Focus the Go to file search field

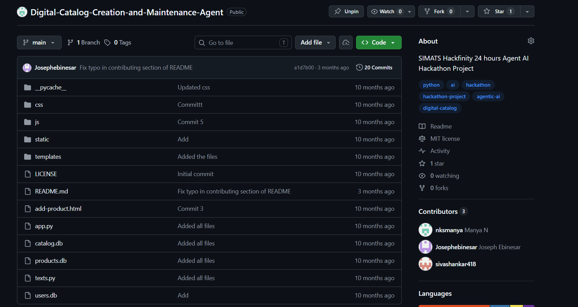click(243, 42)
